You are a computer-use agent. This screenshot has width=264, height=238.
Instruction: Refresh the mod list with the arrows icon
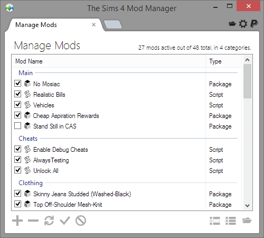coord(49,221)
